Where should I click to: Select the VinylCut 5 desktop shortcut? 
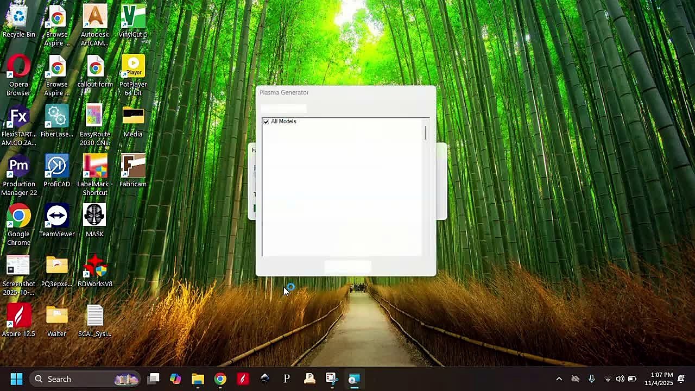(133, 22)
